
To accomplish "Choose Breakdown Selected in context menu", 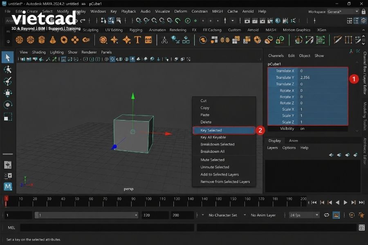I will [x=218, y=144].
